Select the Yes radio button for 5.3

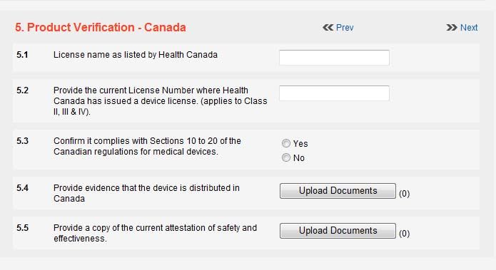point(286,143)
